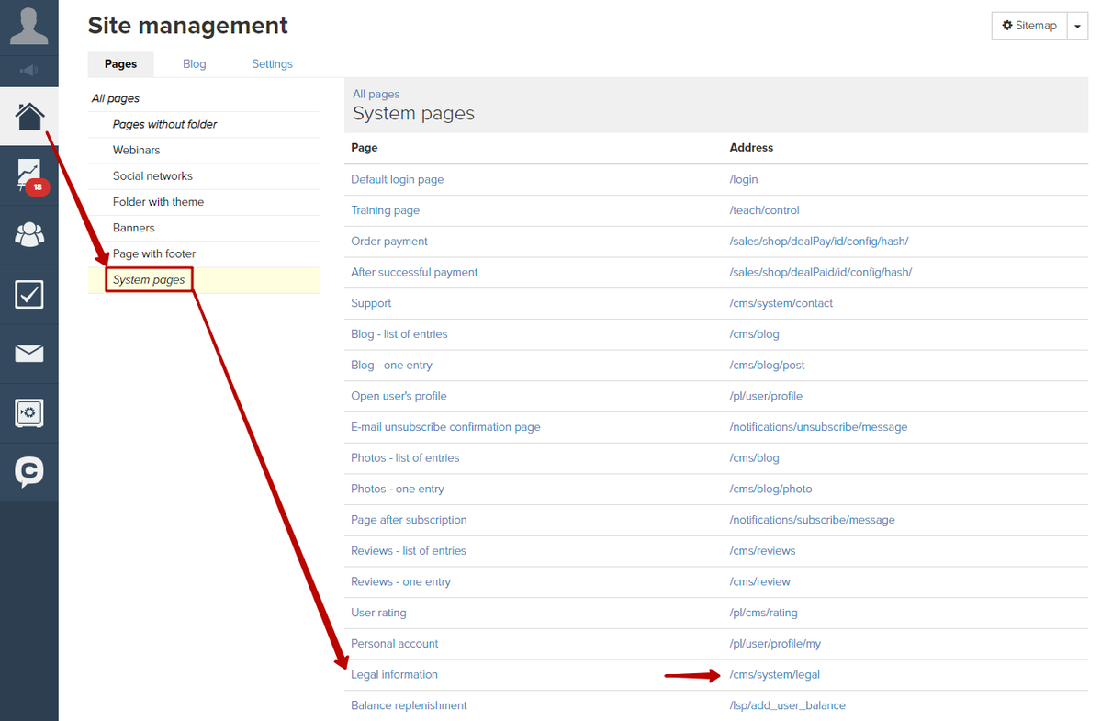Open the users group icon
The width and height of the screenshot is (1101, 721).
28,234
